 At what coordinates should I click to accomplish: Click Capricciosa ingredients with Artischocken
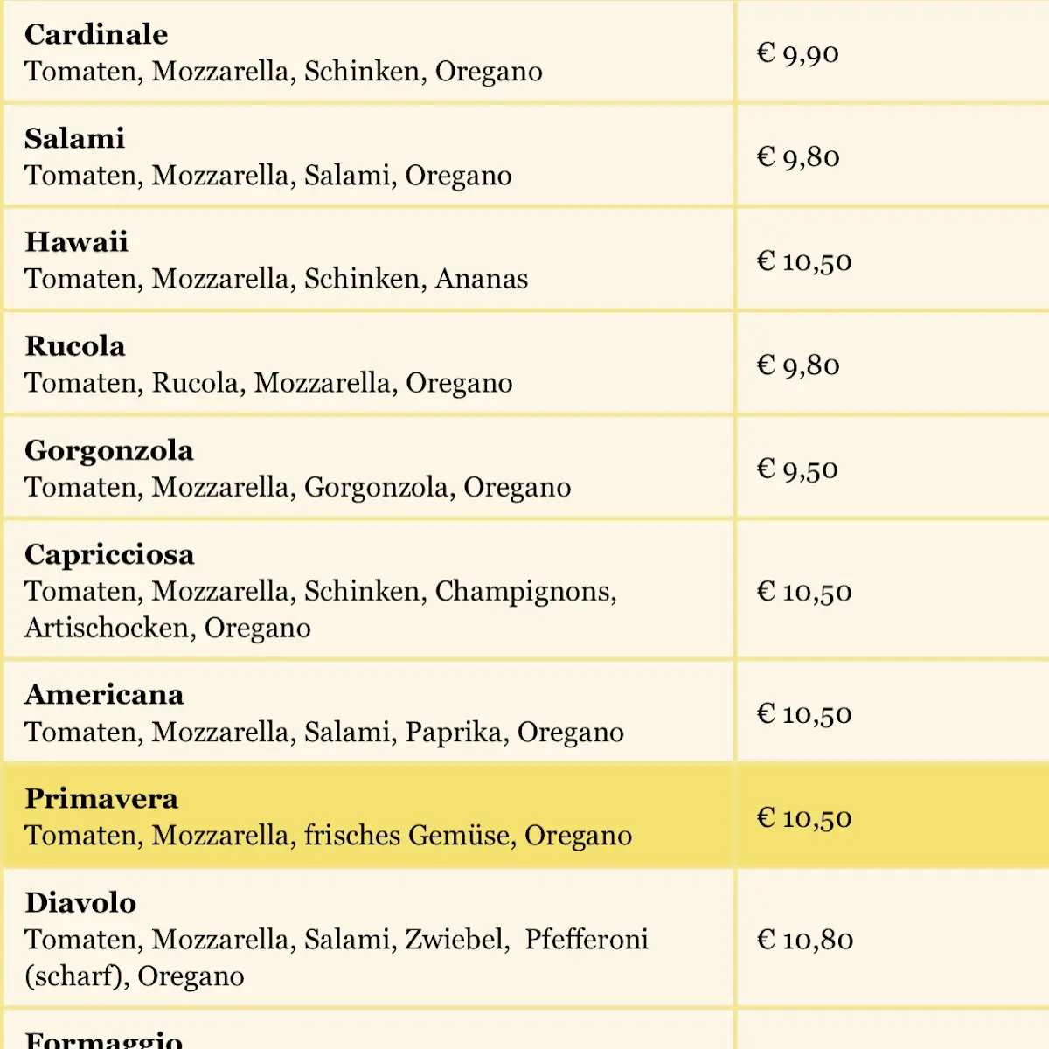(321, 609)
